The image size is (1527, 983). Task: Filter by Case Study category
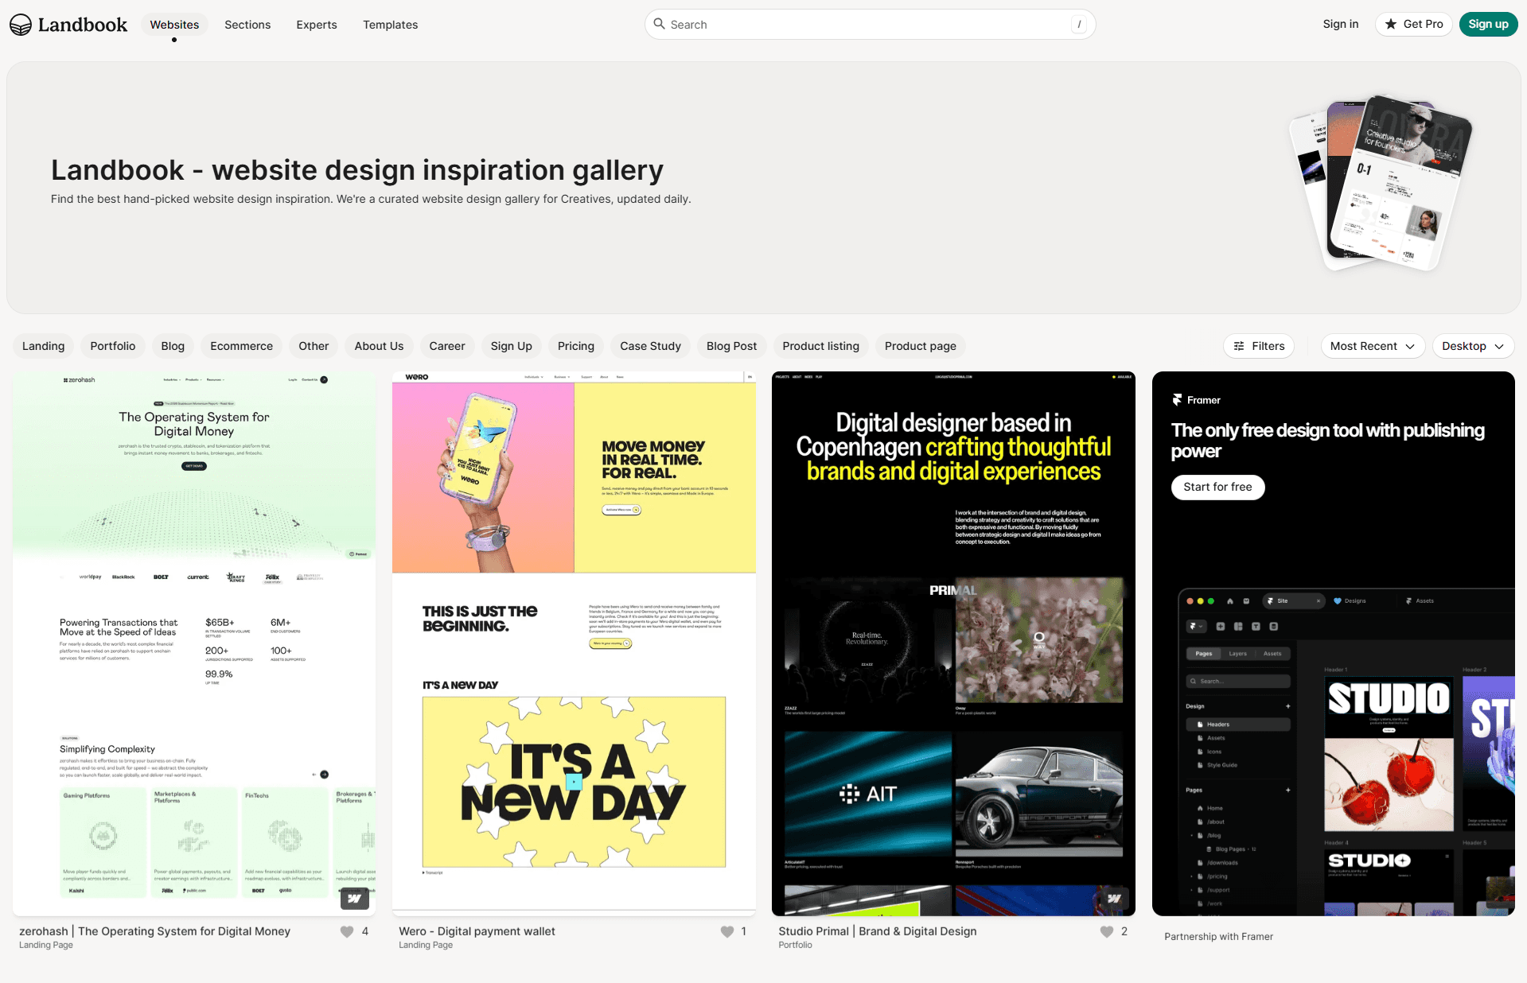point(650,346)
